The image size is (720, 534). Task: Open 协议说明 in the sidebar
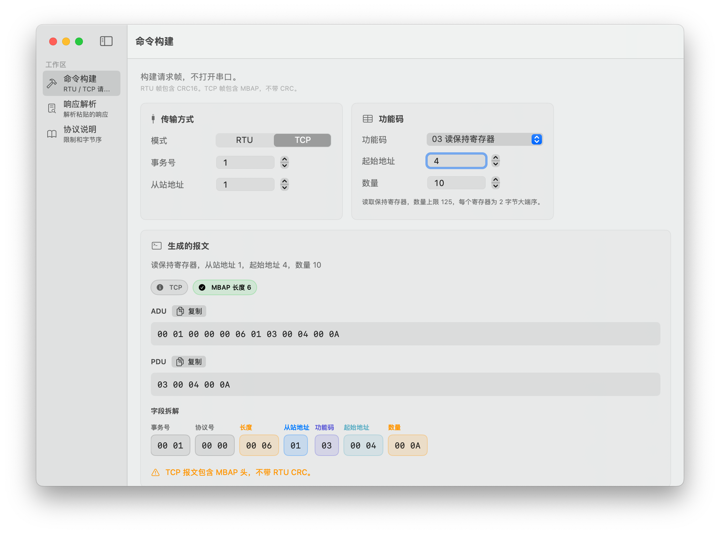coord(82,134)
